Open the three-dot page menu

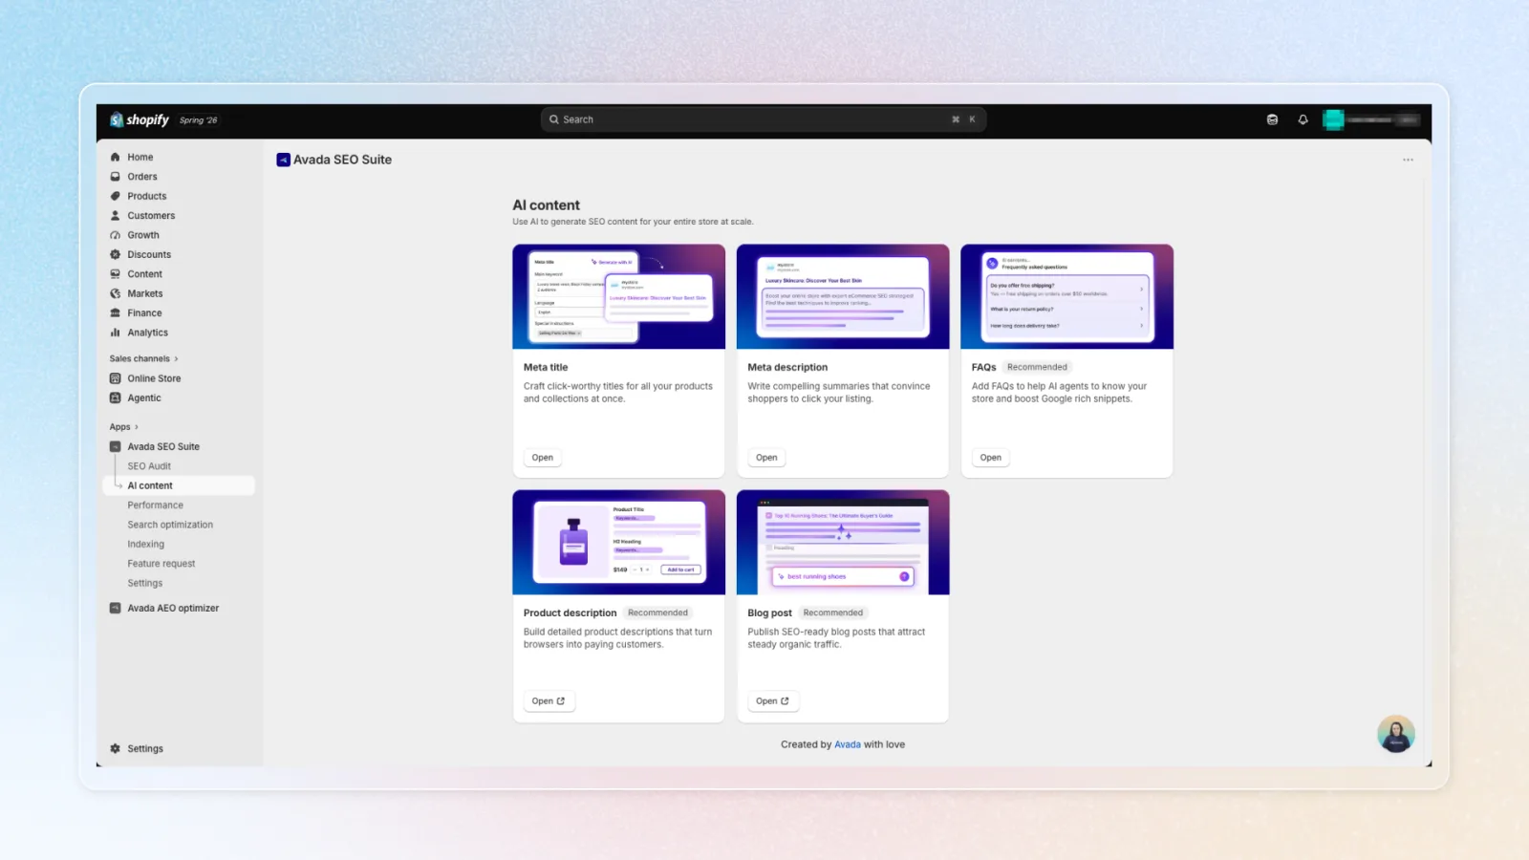tap(1408, 160)
